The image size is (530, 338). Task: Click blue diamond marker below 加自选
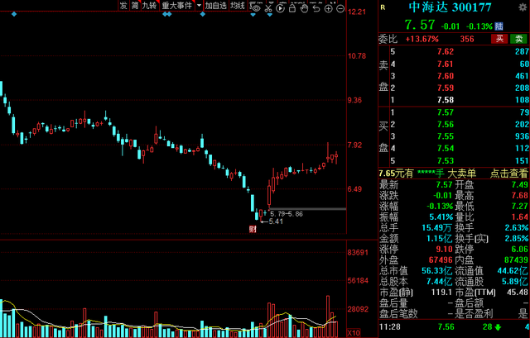(203, 14)
